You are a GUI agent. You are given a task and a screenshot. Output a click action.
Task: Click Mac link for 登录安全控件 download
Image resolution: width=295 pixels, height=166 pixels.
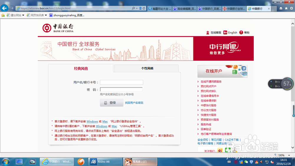tap(105, 121)
